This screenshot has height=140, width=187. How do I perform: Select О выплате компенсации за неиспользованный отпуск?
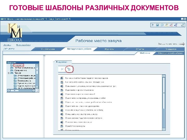tap(91, 86)
